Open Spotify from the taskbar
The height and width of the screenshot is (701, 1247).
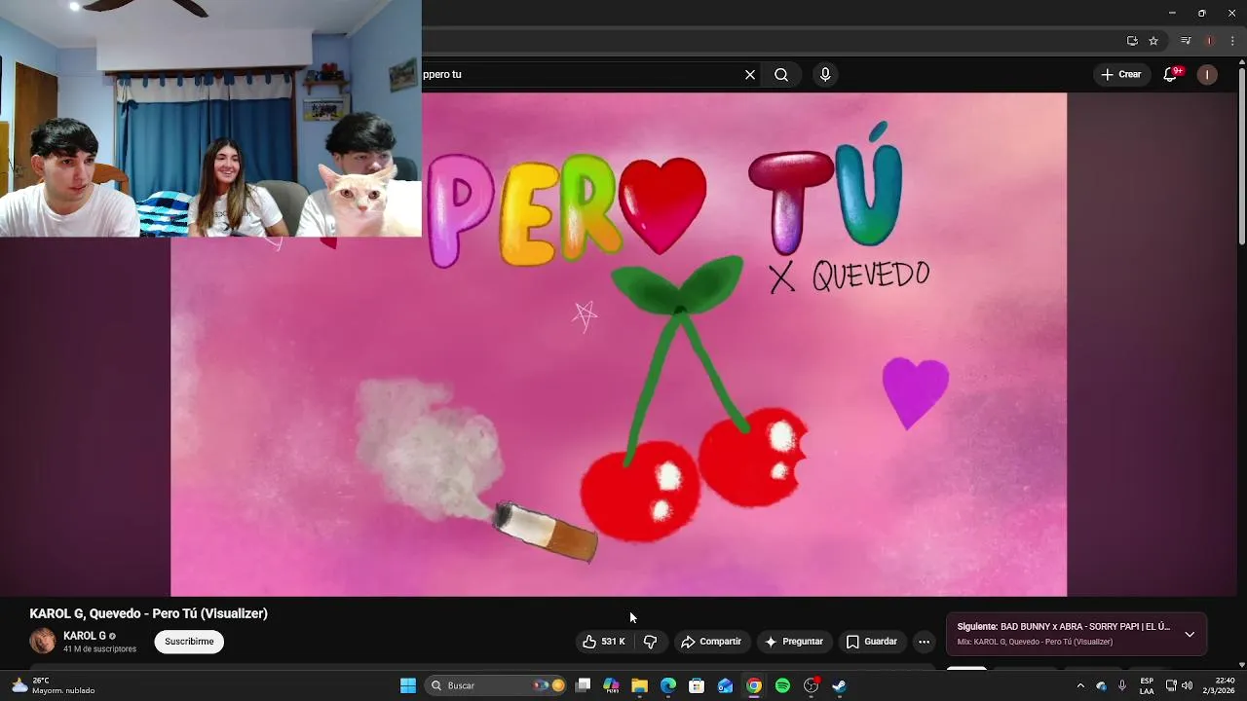(x=782, y=685)
